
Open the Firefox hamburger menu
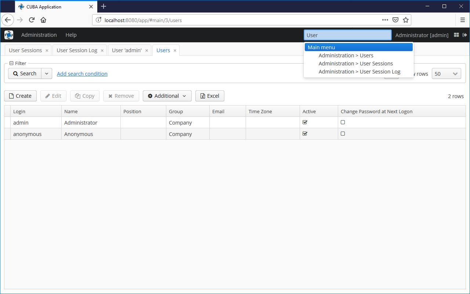click(x=463, y=20)
